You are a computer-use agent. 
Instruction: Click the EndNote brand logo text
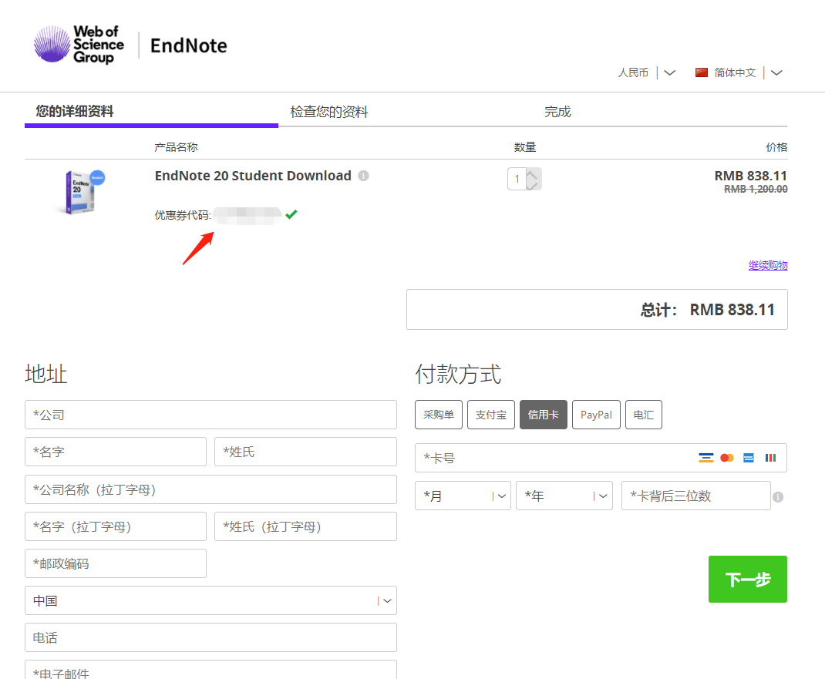[188, 45]
